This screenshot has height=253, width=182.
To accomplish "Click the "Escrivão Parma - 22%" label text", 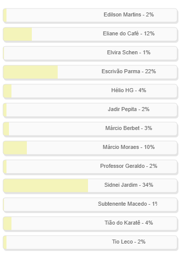I will [129, 71].
